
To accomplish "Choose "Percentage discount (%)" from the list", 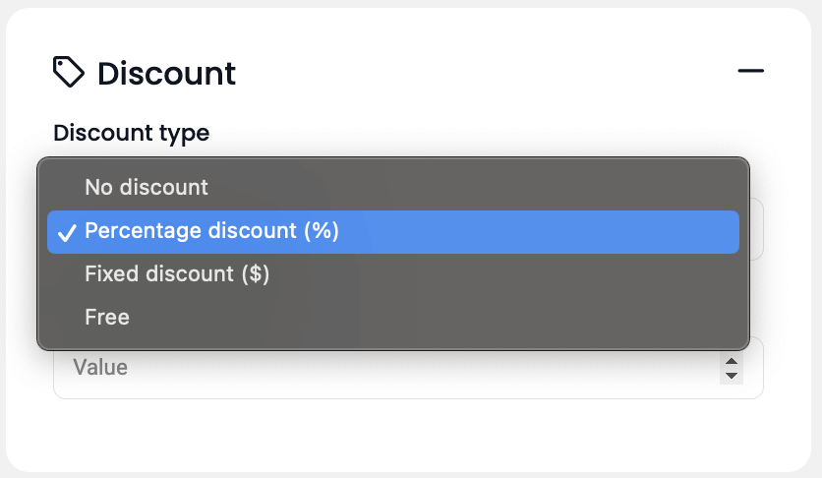I will [x=211, y=231].
